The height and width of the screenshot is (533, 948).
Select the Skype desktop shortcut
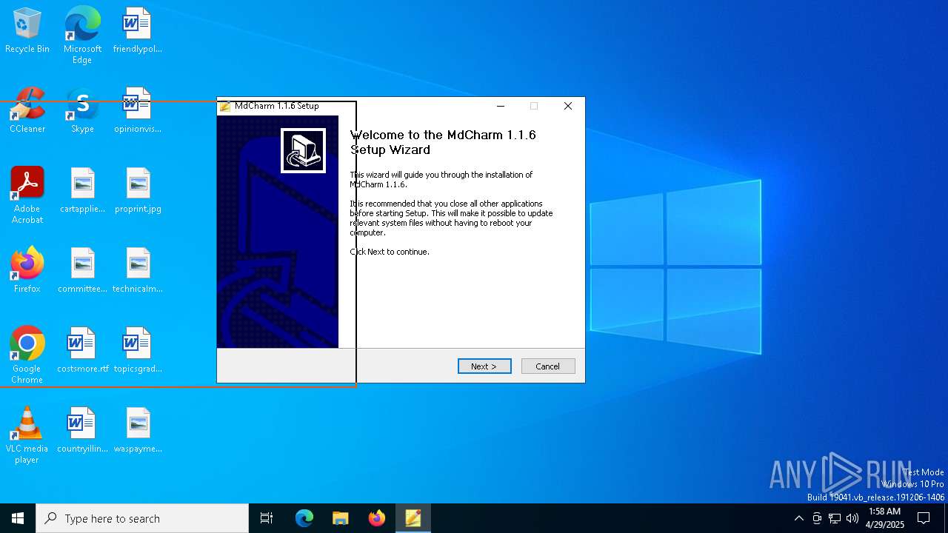pyautogui.click(x=82, y=111)
